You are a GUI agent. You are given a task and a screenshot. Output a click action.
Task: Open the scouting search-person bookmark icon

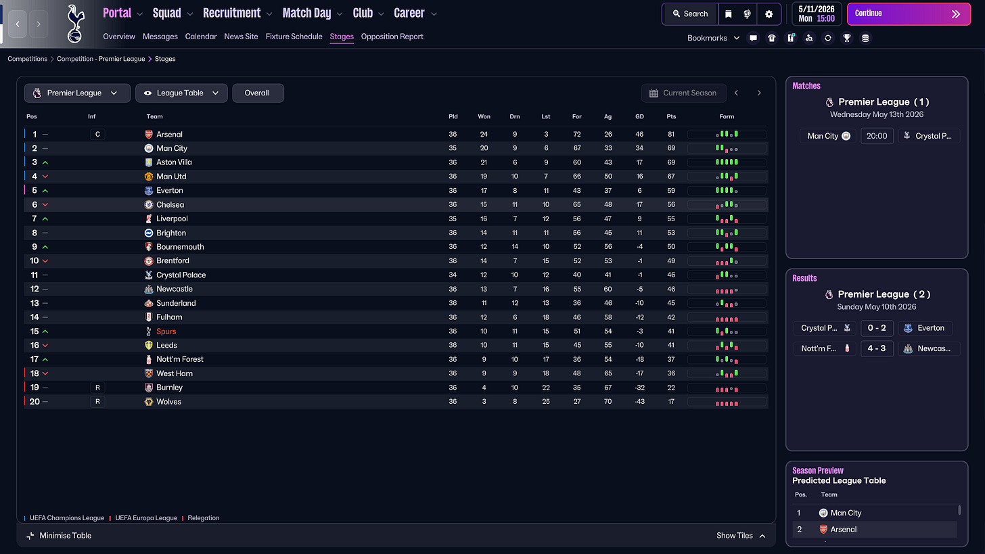tap(809, 38)
